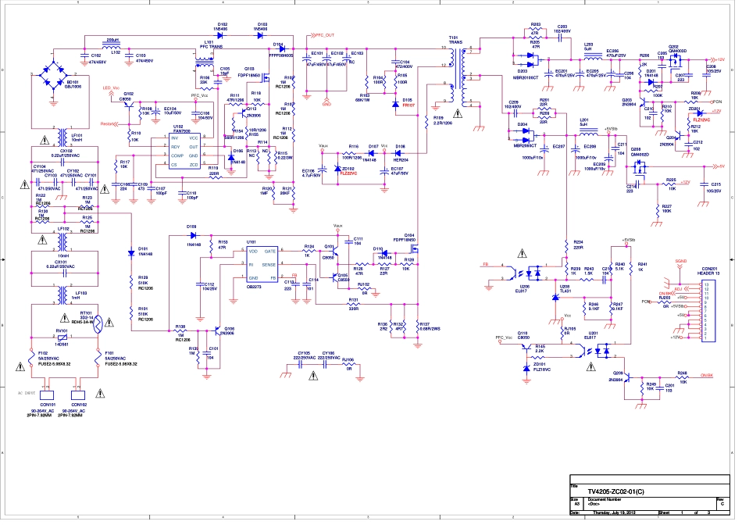Screen dimensions: 742x525
Task: Select the T101 TRANS transformer symbol
Action: 461,73
